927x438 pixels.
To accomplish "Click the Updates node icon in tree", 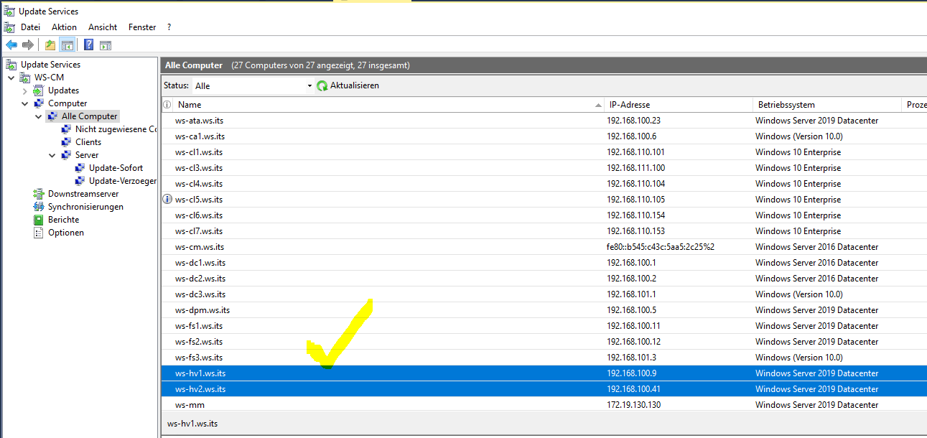I will click(39, 90).
